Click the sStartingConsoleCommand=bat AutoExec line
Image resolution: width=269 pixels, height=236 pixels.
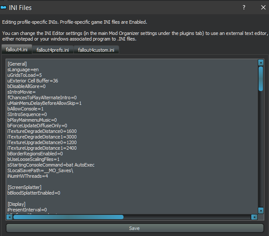point(51,165)
